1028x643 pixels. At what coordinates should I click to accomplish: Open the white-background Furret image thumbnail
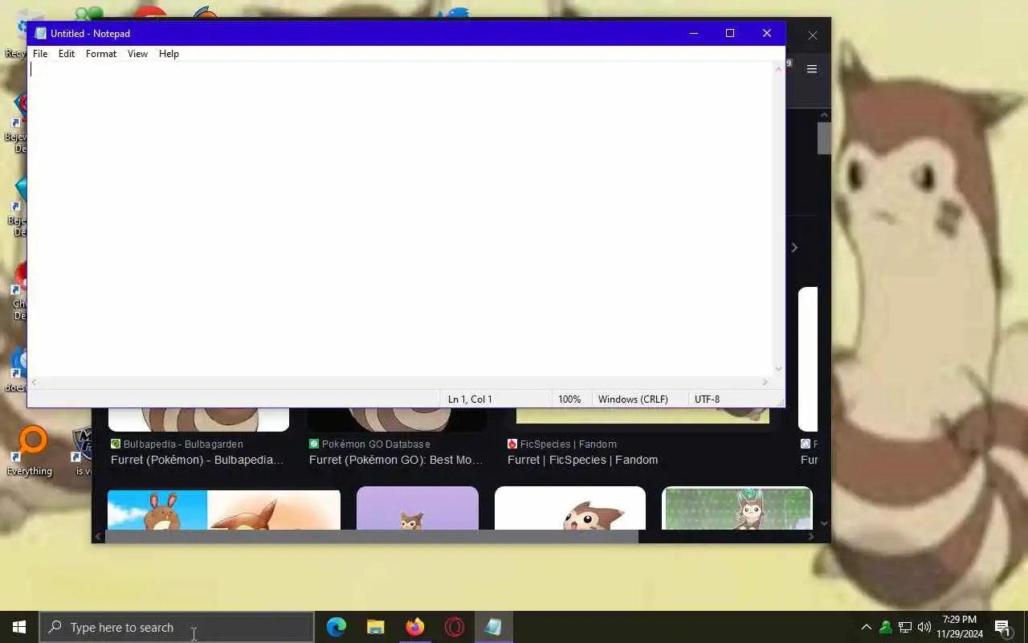coord(570,509)
